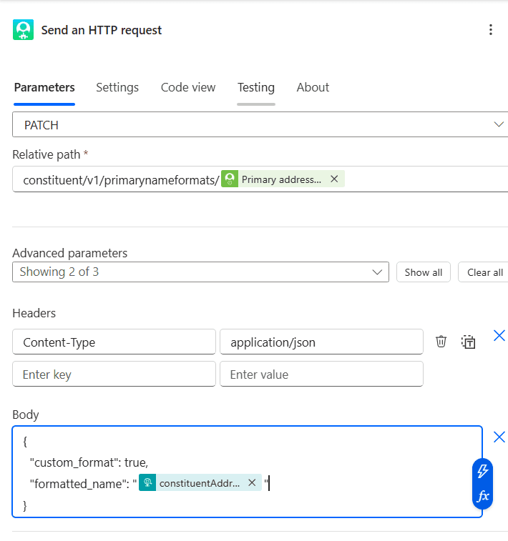The width and height of the screenshot is (508, 541).
Task: Open the fx expression editor
Action: 483,496
